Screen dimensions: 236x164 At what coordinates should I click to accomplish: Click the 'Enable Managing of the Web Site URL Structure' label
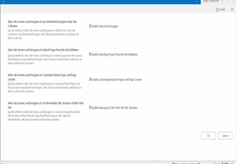click(x=114, y=108)
